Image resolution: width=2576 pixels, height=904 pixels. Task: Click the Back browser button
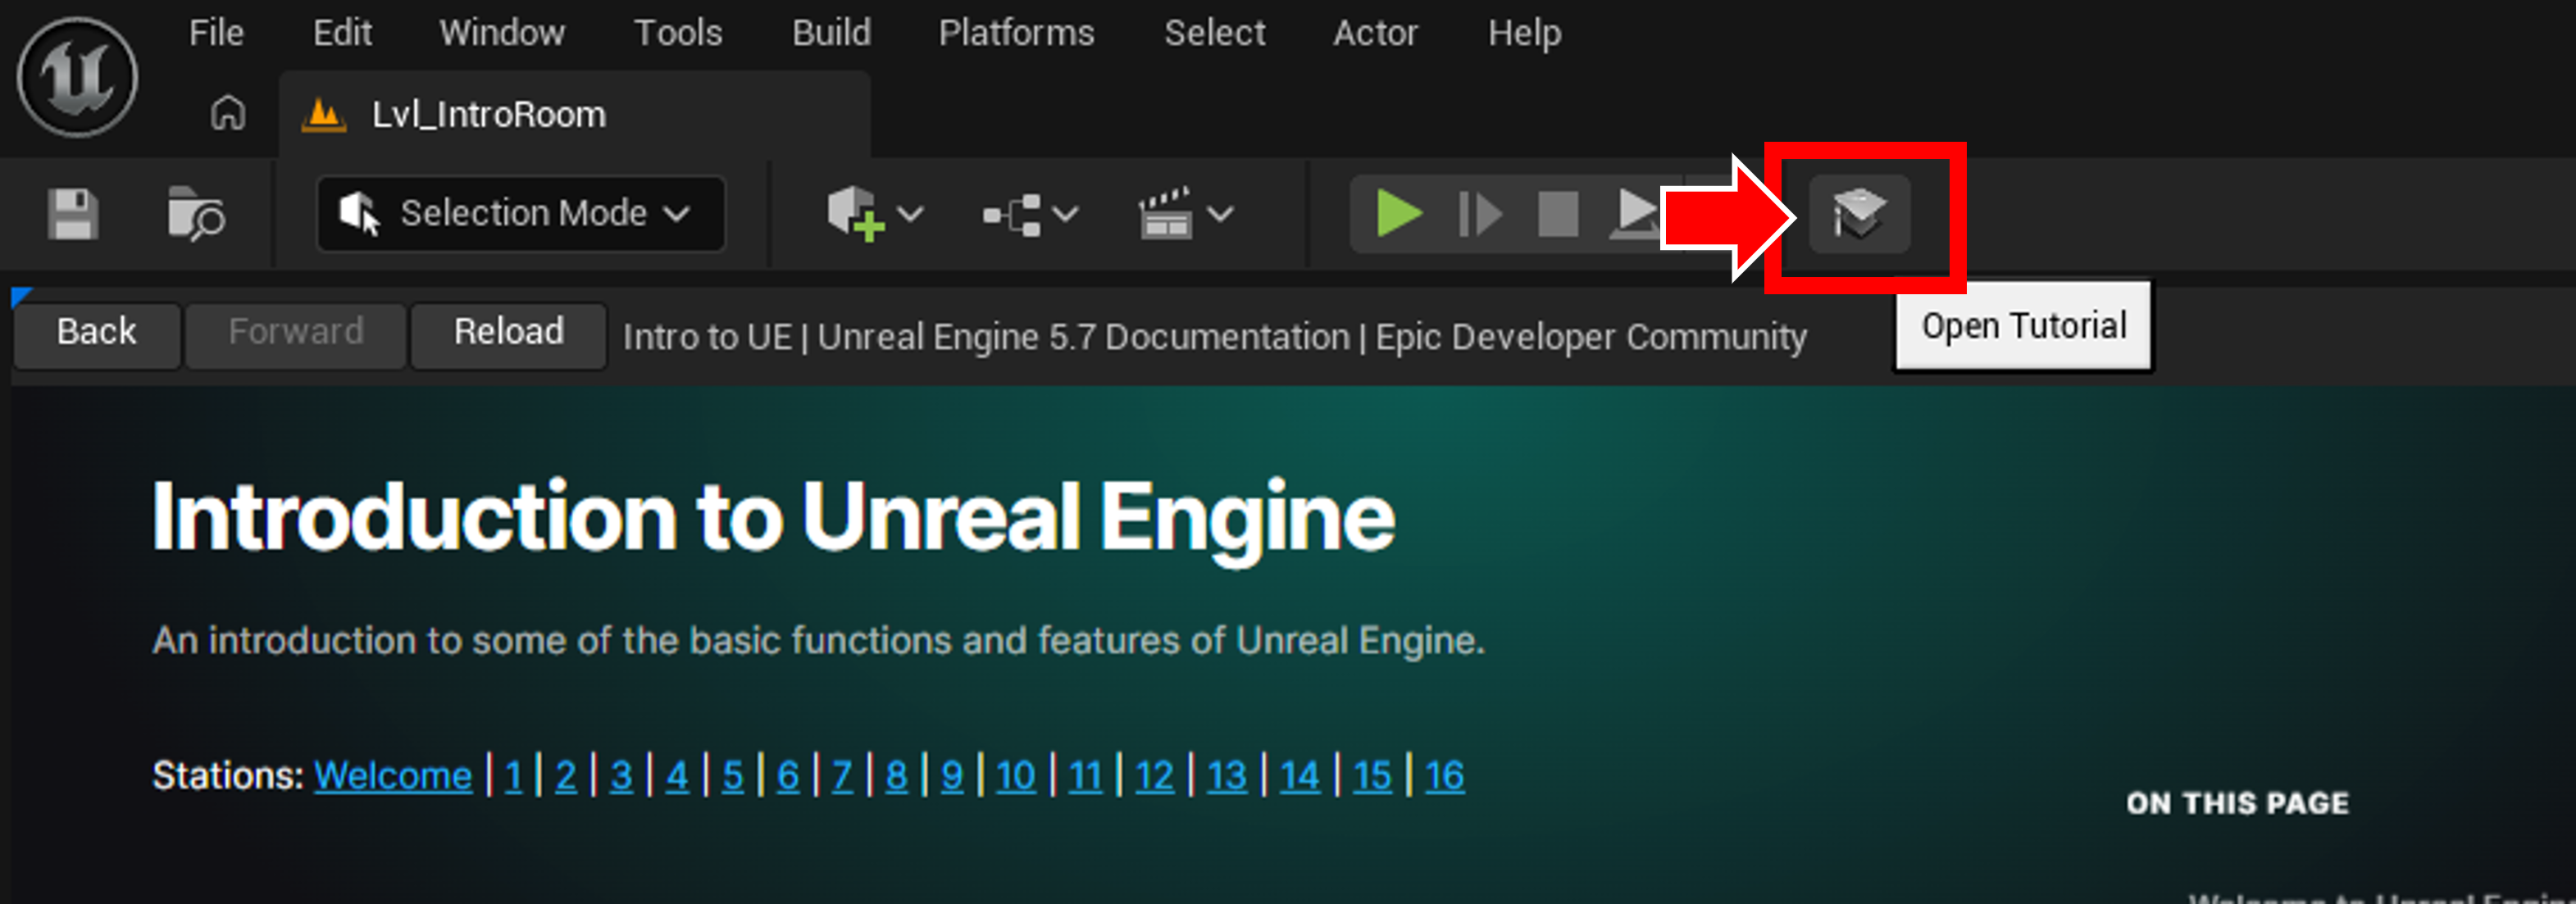pyautogui.click(x=96, y=333)
